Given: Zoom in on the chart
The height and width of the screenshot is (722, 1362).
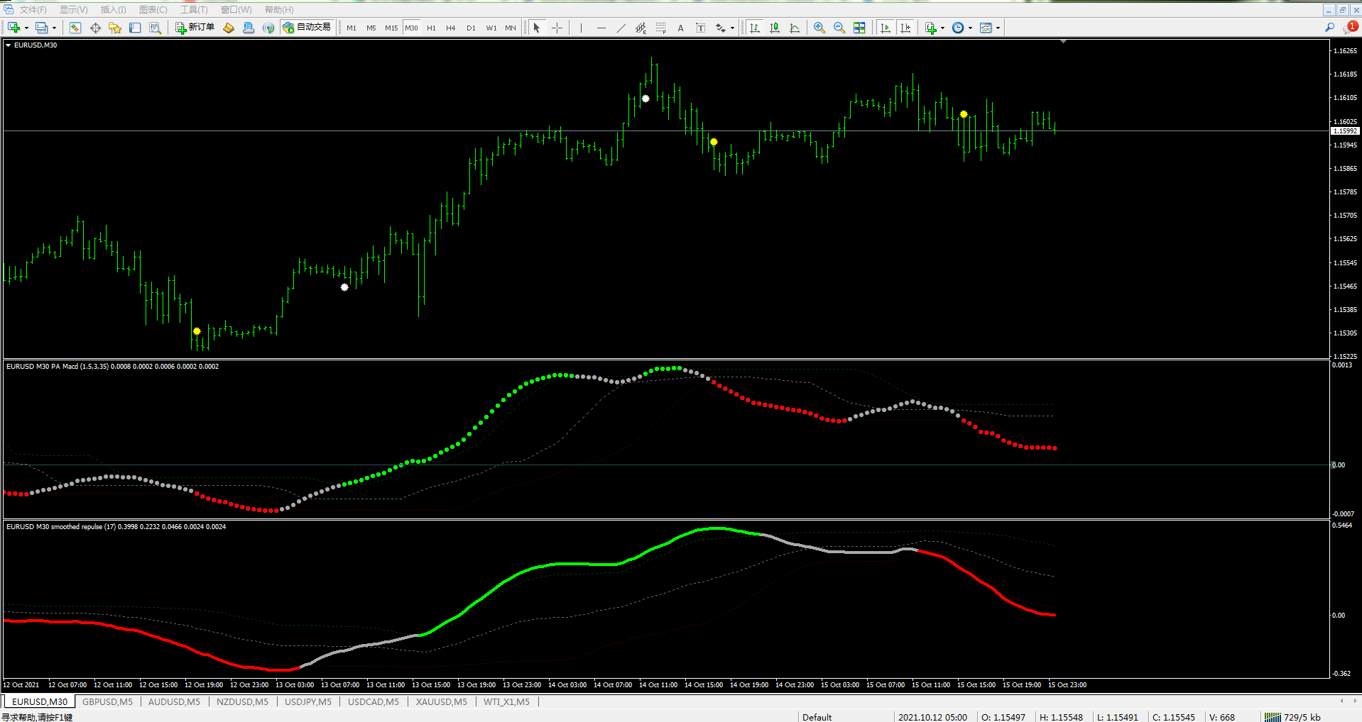Looking at the screenshot, I should (819, 28).
